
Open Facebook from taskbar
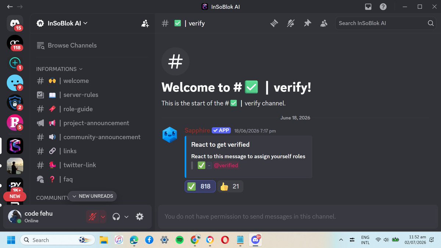[x=149, y=240]
